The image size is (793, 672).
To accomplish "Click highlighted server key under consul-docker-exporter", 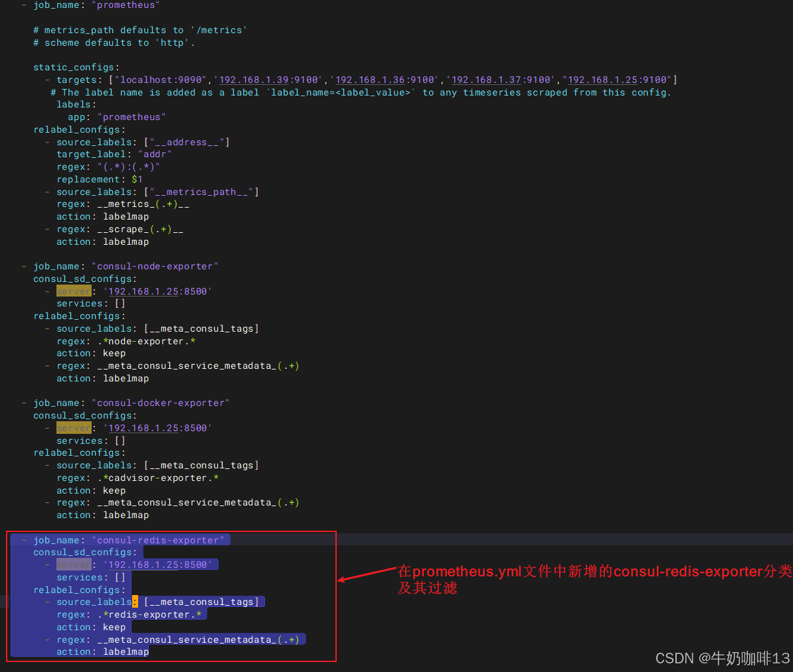I will pos(74,428).
